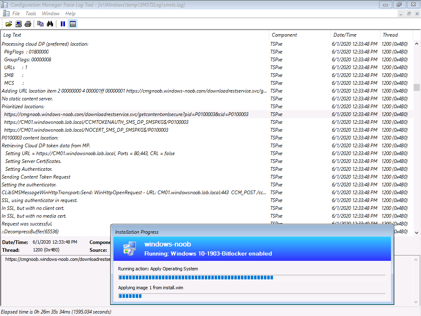
Task: Select the 'Prioritized locations:' log row
Action: pyautogui.click(x=207, y=107)
